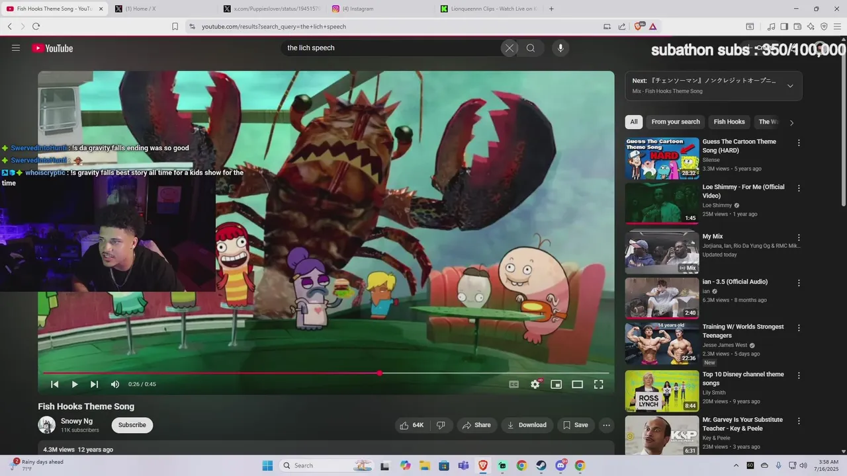Toggle theater mode on the player
The image size is (847, 476).
(578, 384)
